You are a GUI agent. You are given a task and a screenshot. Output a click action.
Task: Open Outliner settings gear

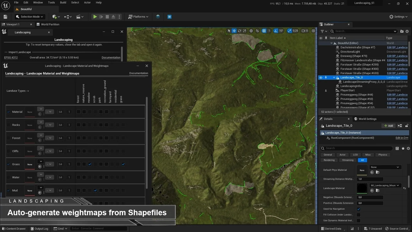tap(407, 31)
